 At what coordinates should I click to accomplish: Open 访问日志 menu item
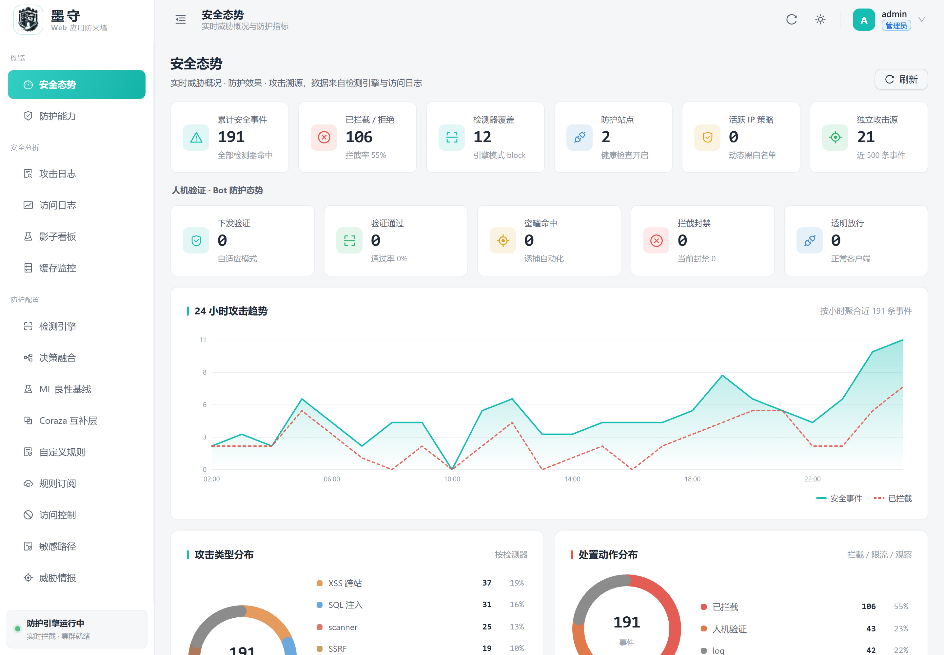pyautogui.click(x=76, y=205)
